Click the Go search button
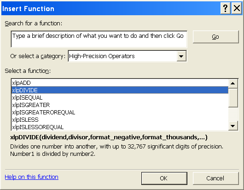The width and height of the screenshot is (244, 190). (x=215, y=37)
